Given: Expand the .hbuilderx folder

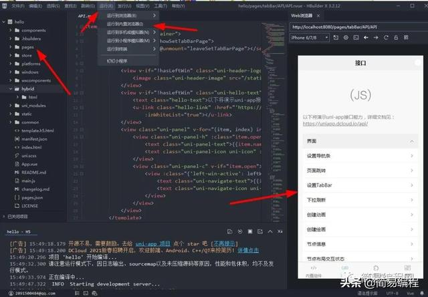Looking at the screenshot, I should click(11, 39).
